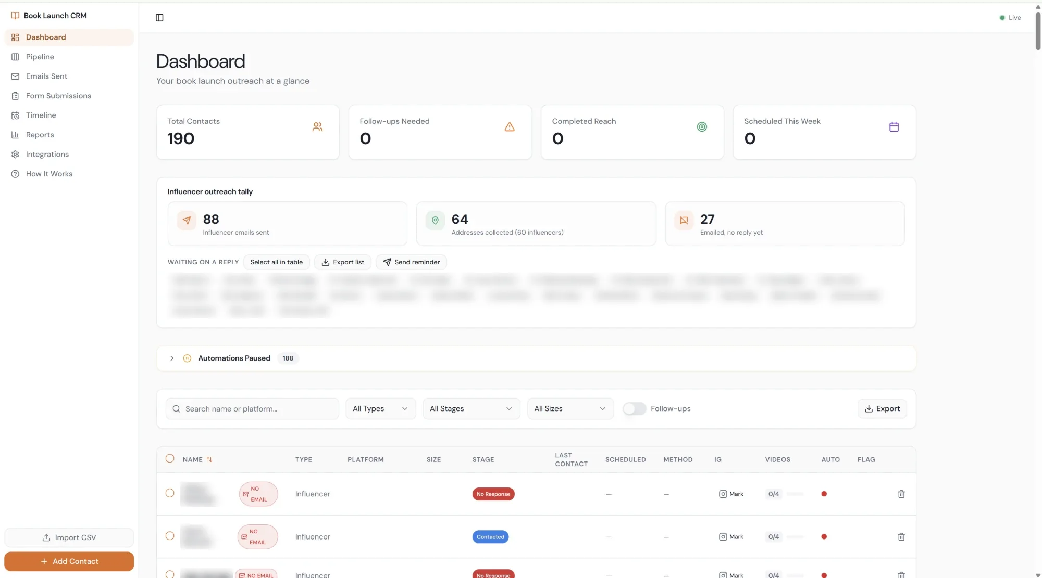
Task: Open Pipeline in the sidebar
Action: point(69,57)
